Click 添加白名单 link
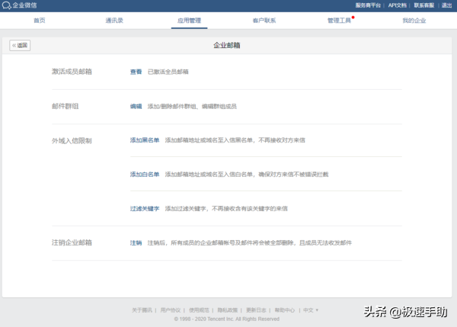 (x=145, y=175)
